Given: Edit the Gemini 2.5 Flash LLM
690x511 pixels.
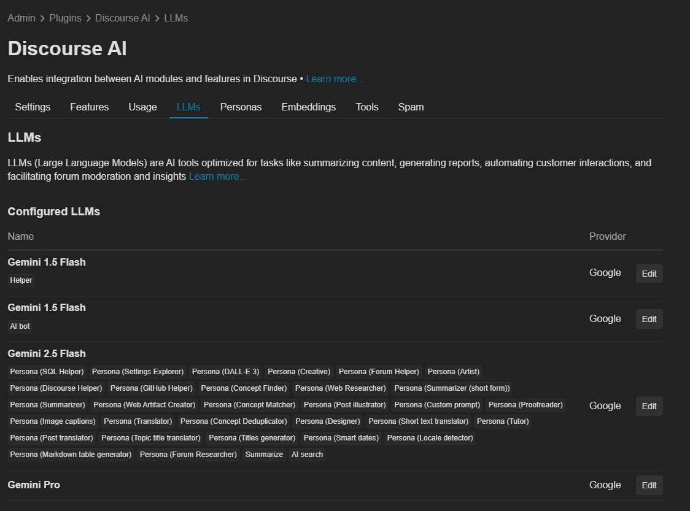Looking at the screenshot, I should coord(649,406).
